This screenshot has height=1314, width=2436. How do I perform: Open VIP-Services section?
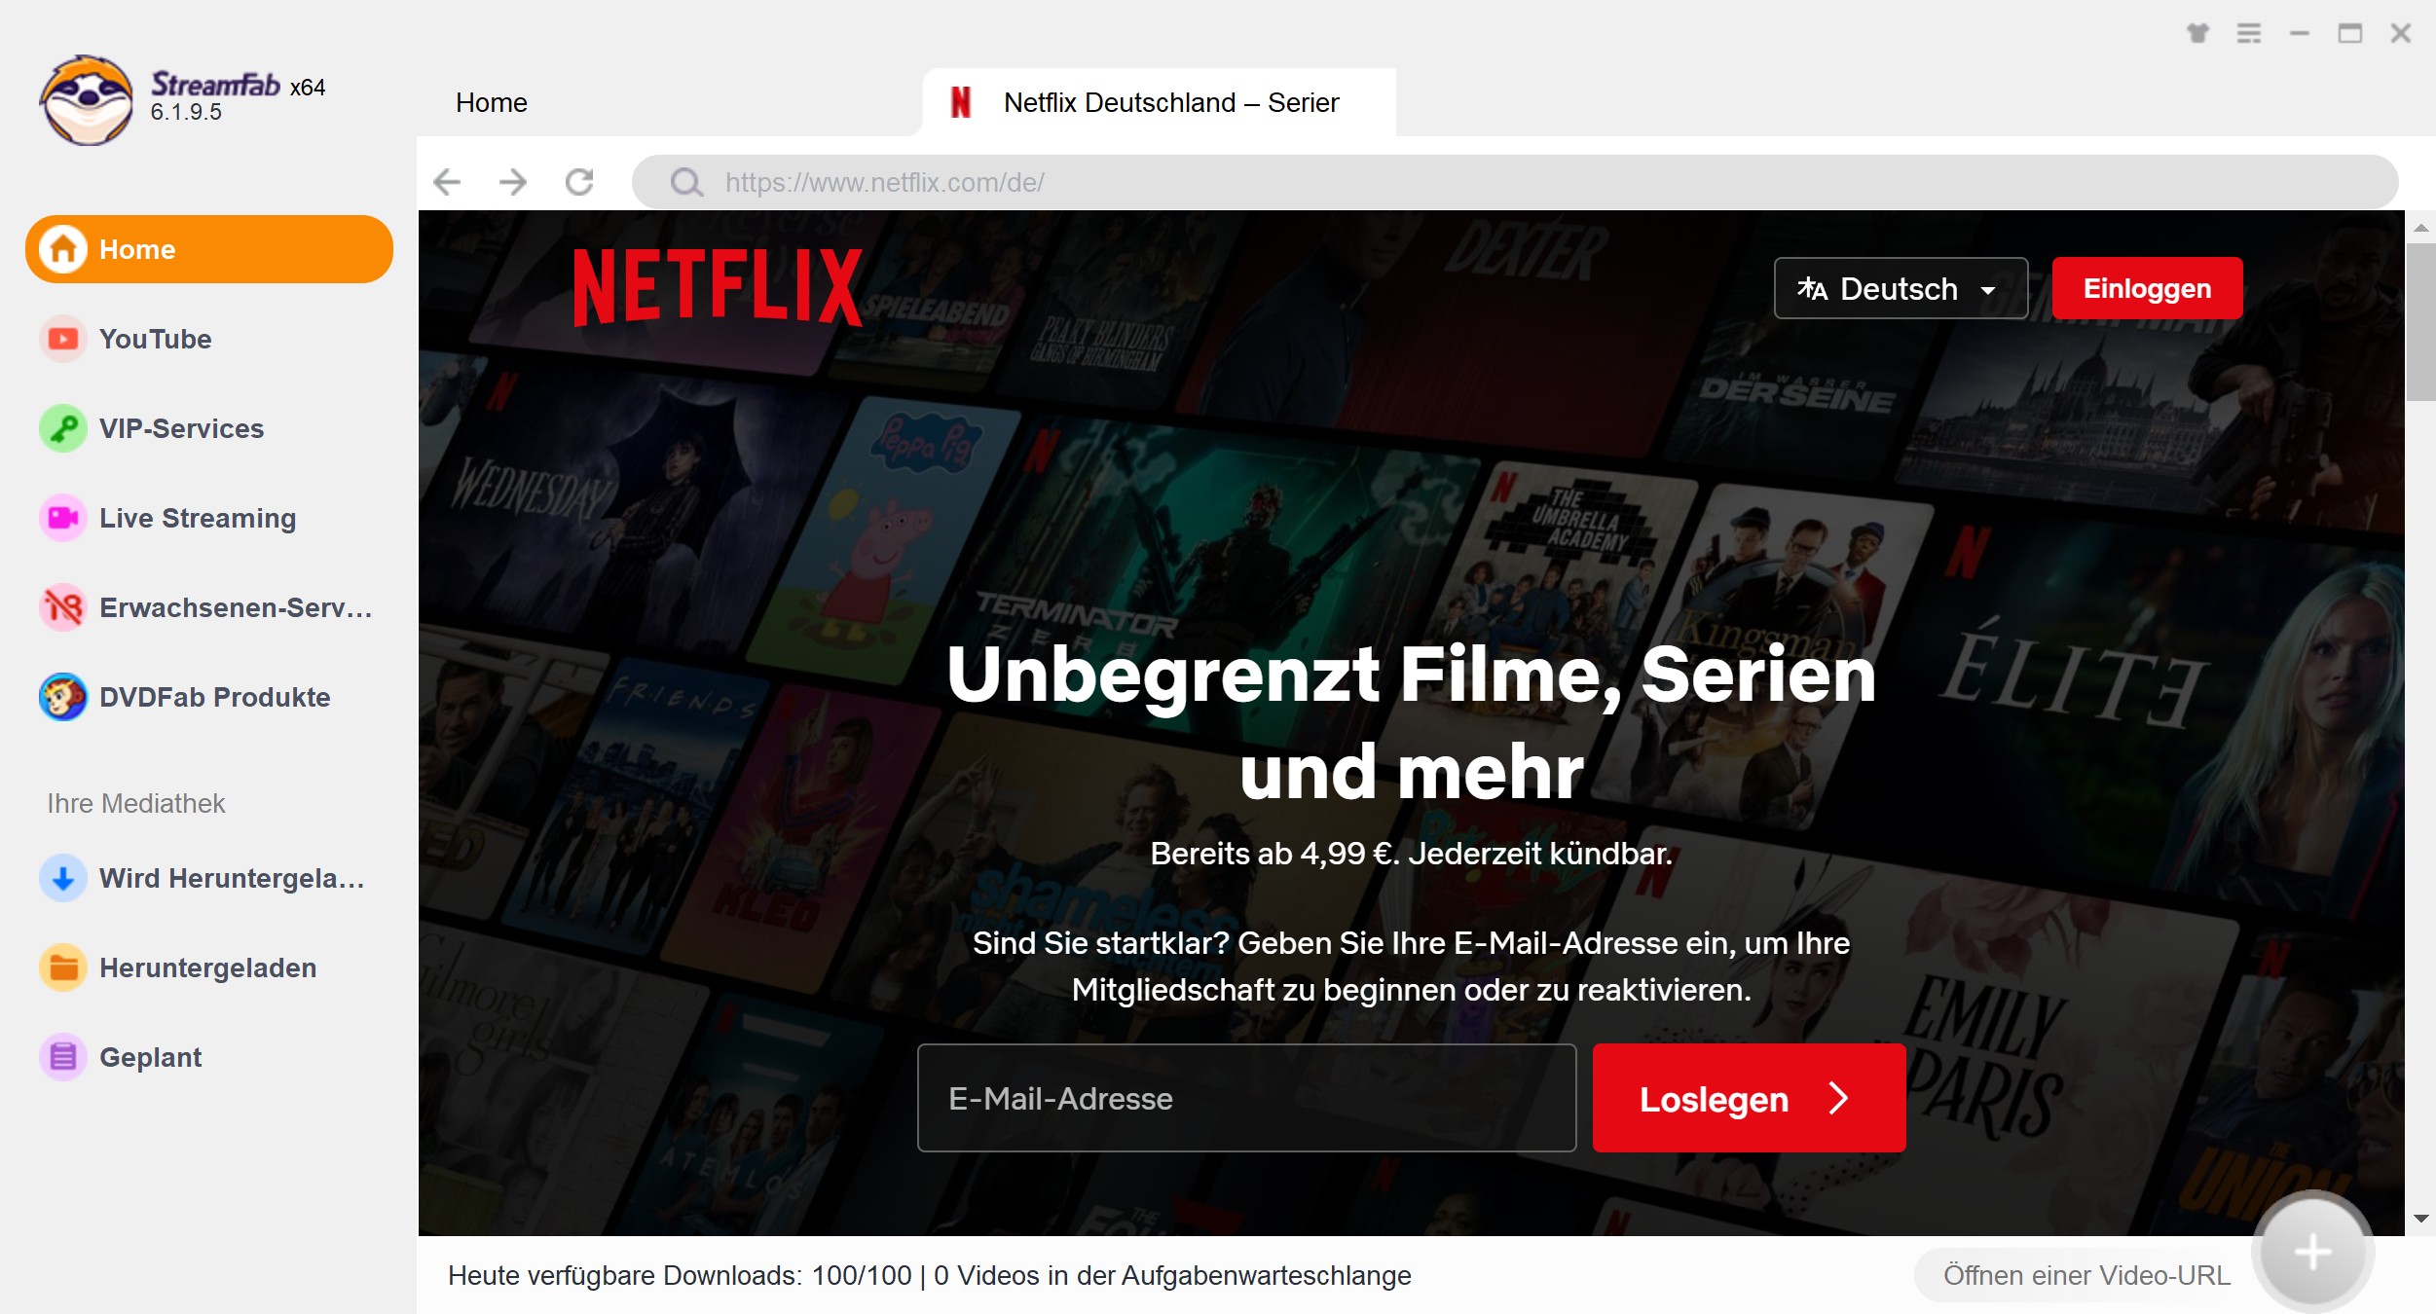pyautogui.click(x=181, y=427)
